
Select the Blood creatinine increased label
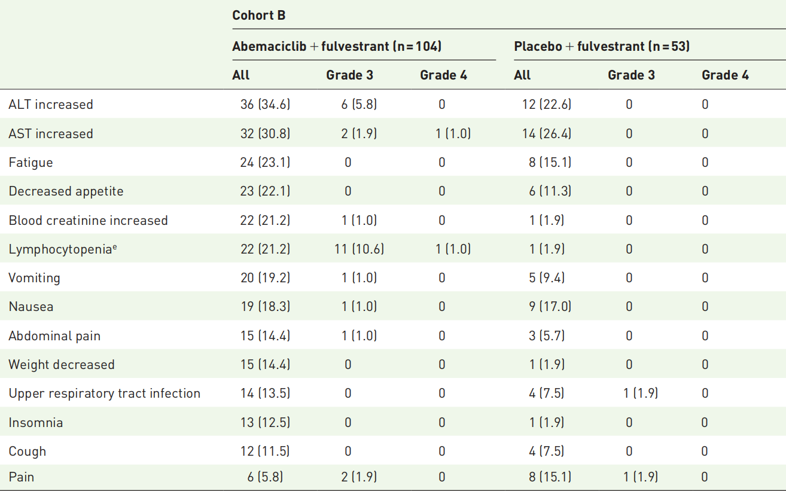pos(88,220)
